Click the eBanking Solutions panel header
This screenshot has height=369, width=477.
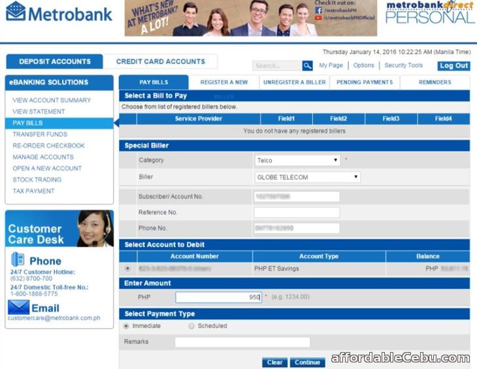pos(59,82)
